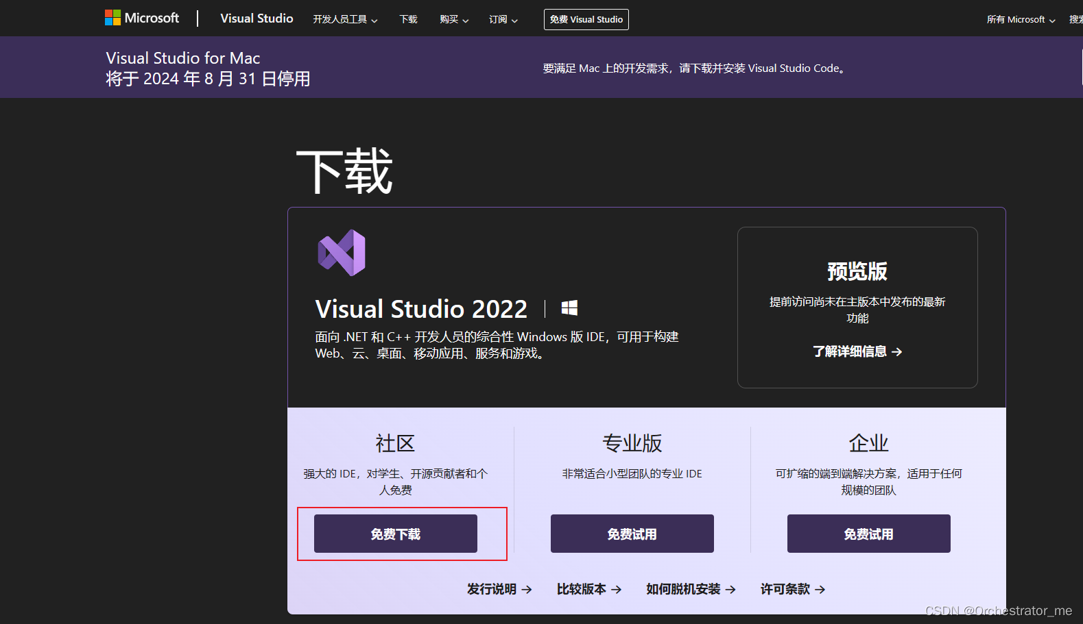The height and width of the screenshot is (624, 1083).
Task: Expand the 购买 dropdown menu
Action: tap(454, 19)
